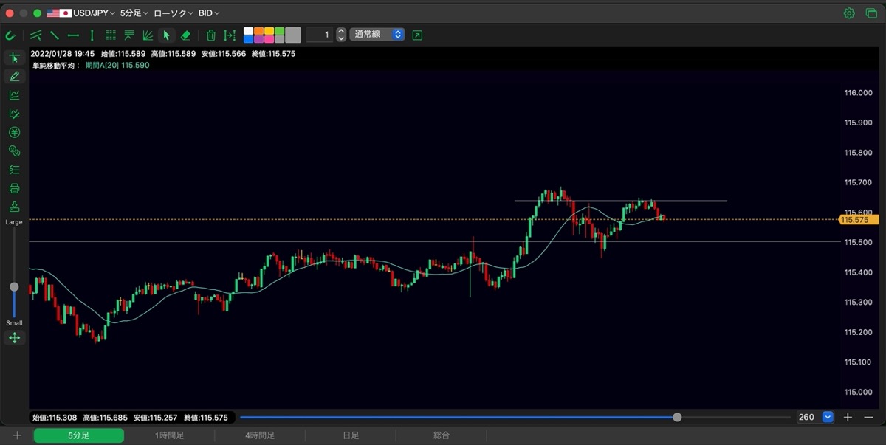This screenshot has height=445, width=886.
Task: Switch to the 4時間足 tab
Action: (260, 435)
